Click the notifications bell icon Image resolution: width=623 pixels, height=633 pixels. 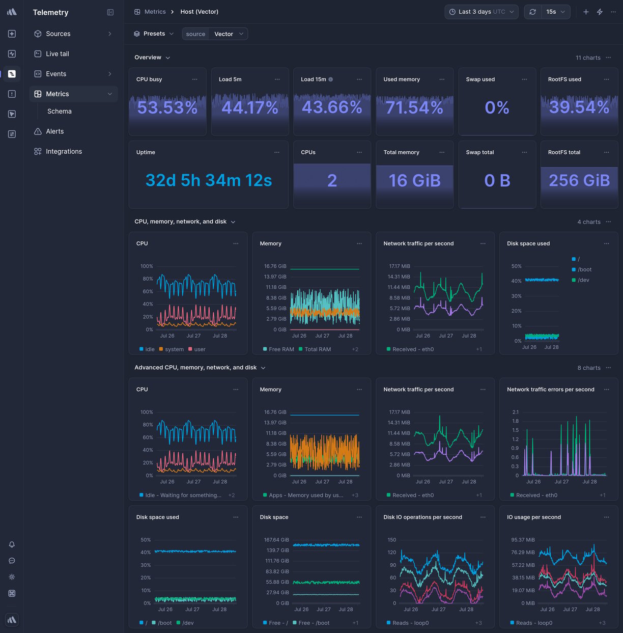12,544
